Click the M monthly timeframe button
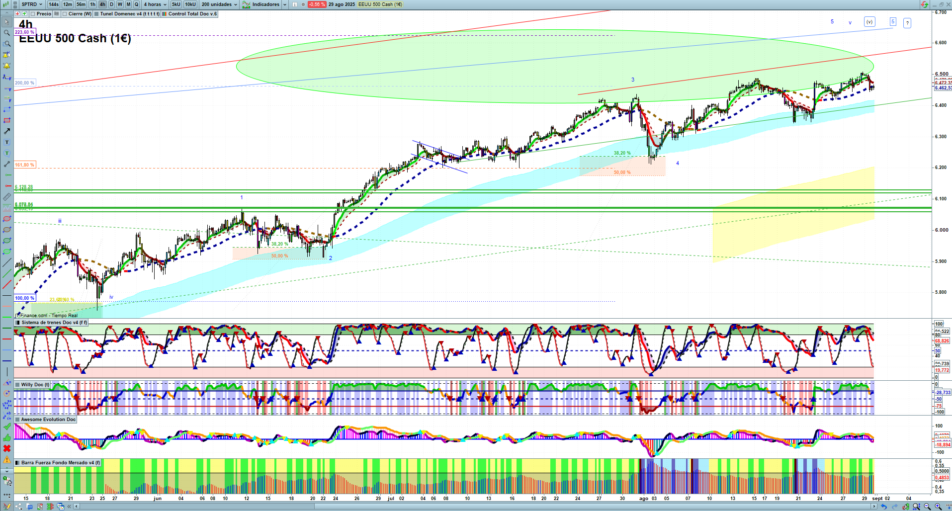 pyautogui.click(x=128, y=4)
